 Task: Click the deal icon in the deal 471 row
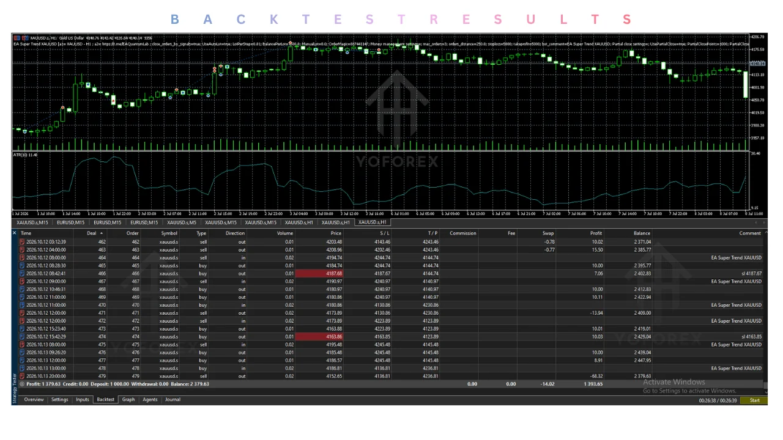click(x=22, y=313)
